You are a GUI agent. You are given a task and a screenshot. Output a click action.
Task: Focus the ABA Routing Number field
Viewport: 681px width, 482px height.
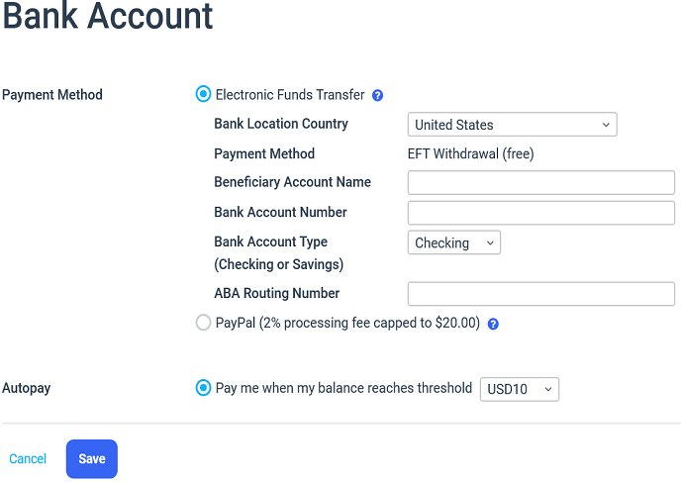point(540,294)
